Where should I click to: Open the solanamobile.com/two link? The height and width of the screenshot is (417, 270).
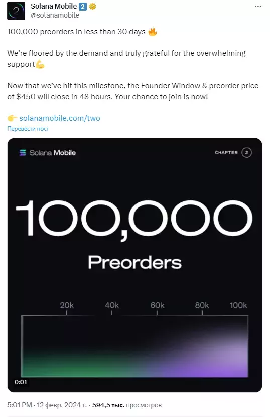point(60,118)
